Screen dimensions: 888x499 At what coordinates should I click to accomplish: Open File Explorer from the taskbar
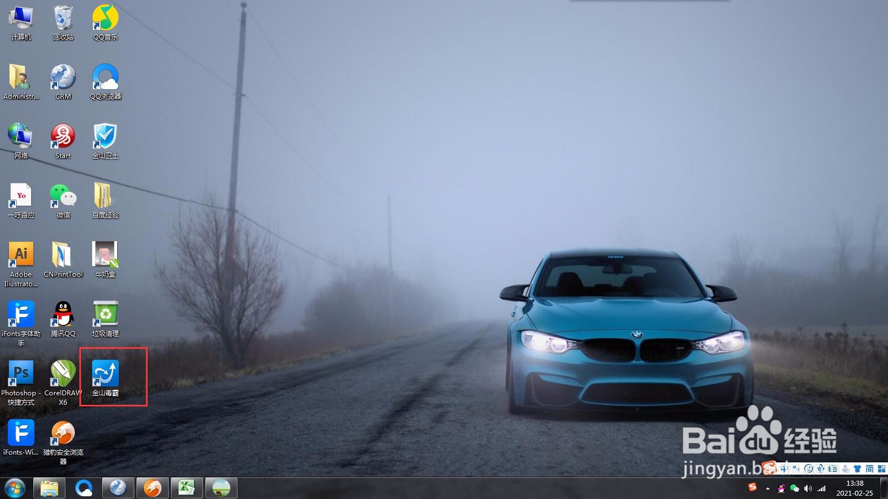pos(49,488)
